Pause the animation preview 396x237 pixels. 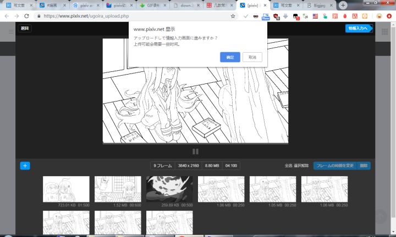tap(195, 151)
